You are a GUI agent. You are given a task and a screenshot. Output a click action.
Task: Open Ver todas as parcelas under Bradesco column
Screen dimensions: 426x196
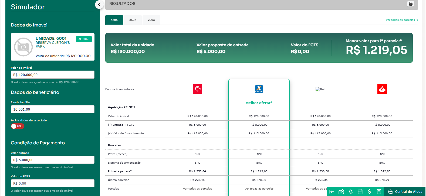coord(197,189)
